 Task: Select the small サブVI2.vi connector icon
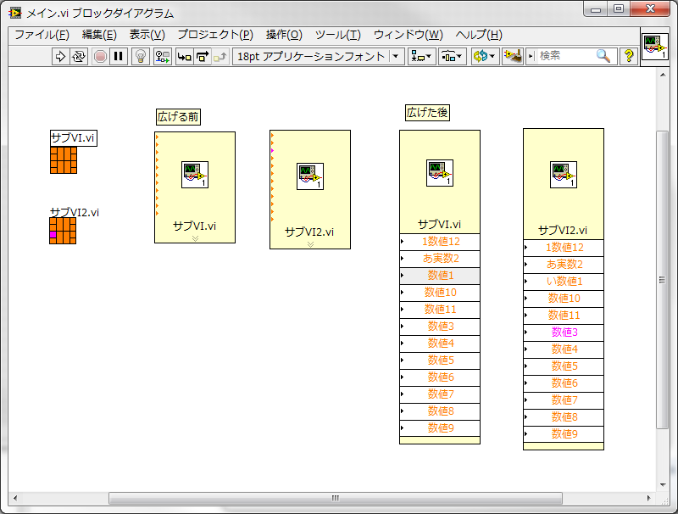point(63,231)
